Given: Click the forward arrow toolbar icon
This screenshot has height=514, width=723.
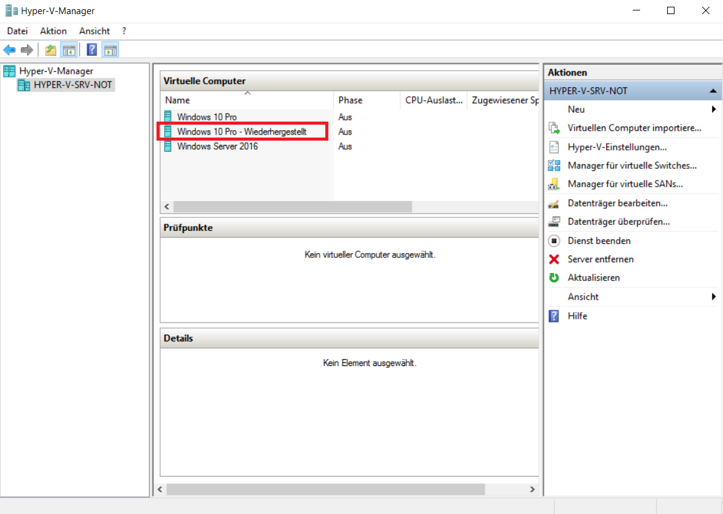Looking at the screenshot, I should click(26, 50).
